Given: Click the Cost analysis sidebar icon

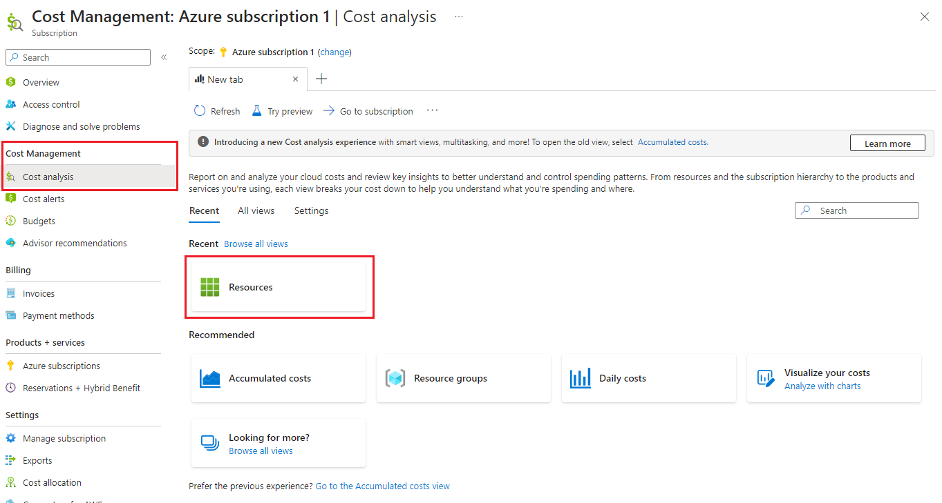Looking at the screenshot, I should pos(10,177).
